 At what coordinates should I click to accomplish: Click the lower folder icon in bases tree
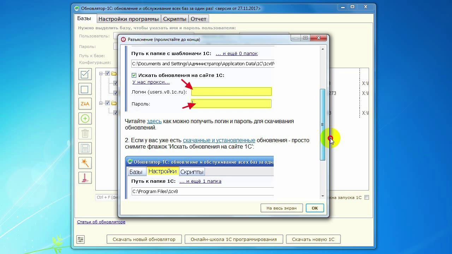[114, 103]
